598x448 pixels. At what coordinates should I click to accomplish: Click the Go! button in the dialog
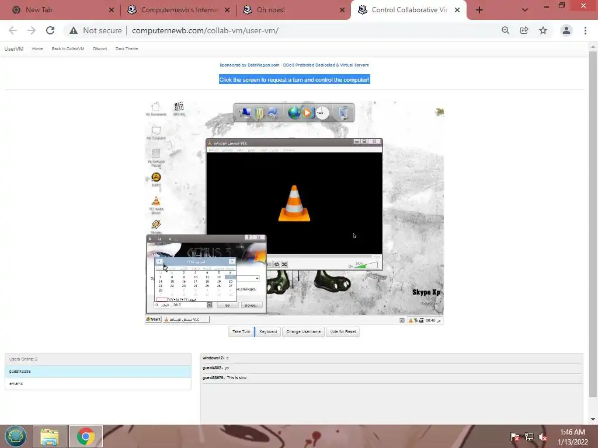228,305
